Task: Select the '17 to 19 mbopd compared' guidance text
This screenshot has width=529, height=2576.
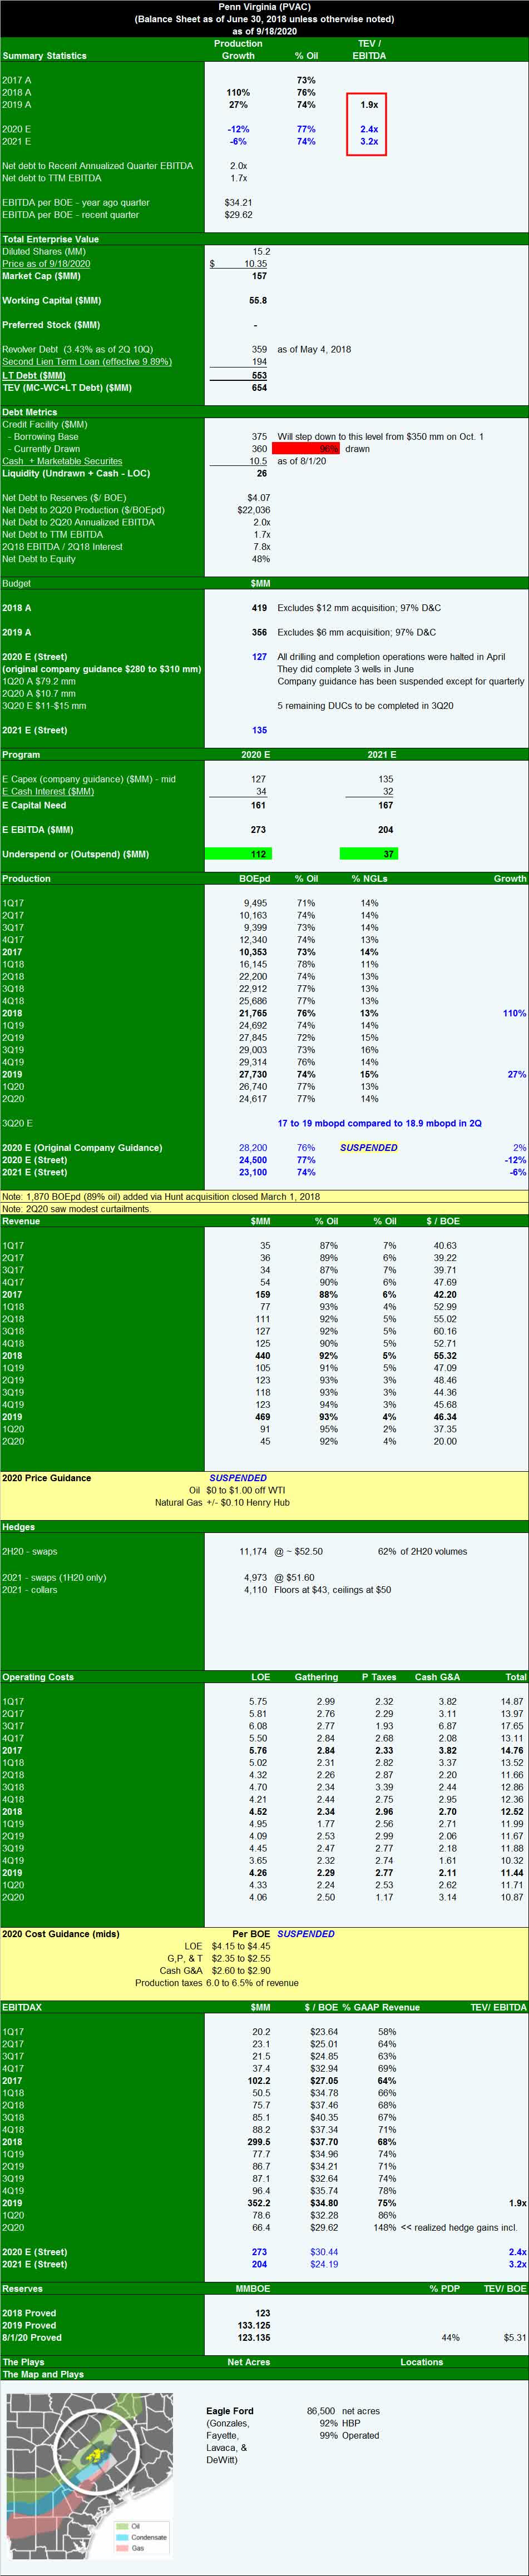Action: (x=379, y=1123)
